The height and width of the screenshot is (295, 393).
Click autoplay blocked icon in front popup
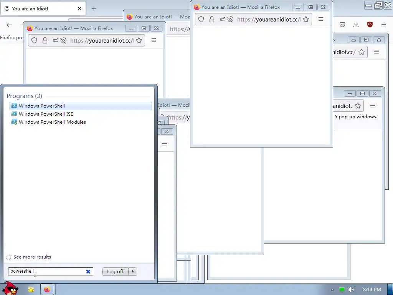tap(230, 19)
